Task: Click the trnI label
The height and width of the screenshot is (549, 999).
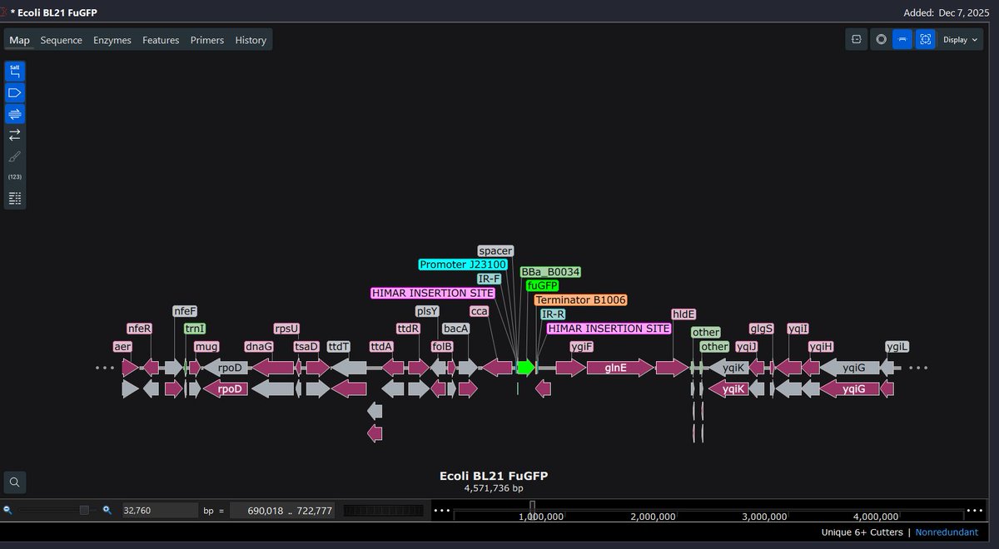Action: [x=195, y=329]
